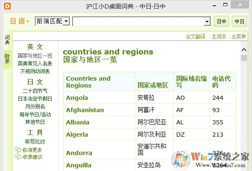Click the Algeria table cell
The width and height of the screenshot is (252, 171).
tap(99, 135)
